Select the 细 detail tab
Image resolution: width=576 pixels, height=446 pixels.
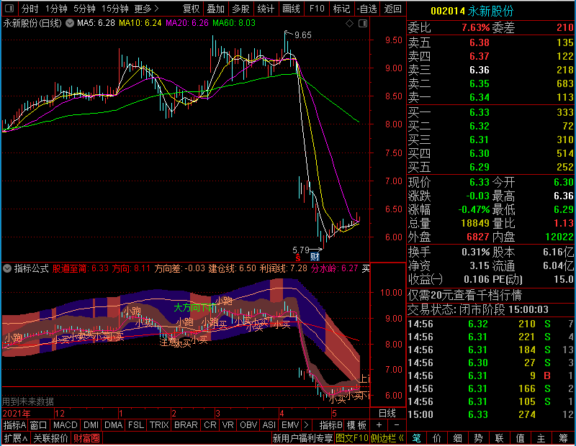click(457, 438)
